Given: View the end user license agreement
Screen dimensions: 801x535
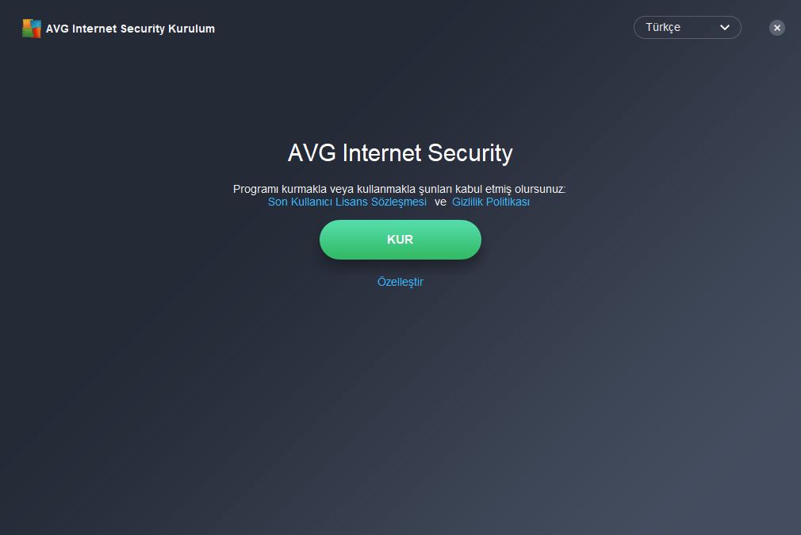Looking at the screenshot, I should pos(347,202).
